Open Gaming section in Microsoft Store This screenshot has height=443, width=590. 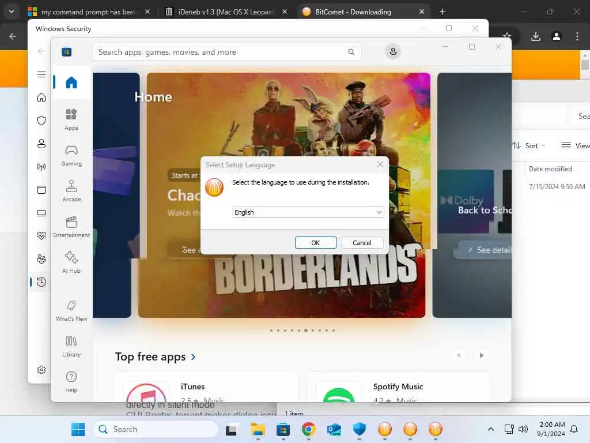[x=71, y=156]
